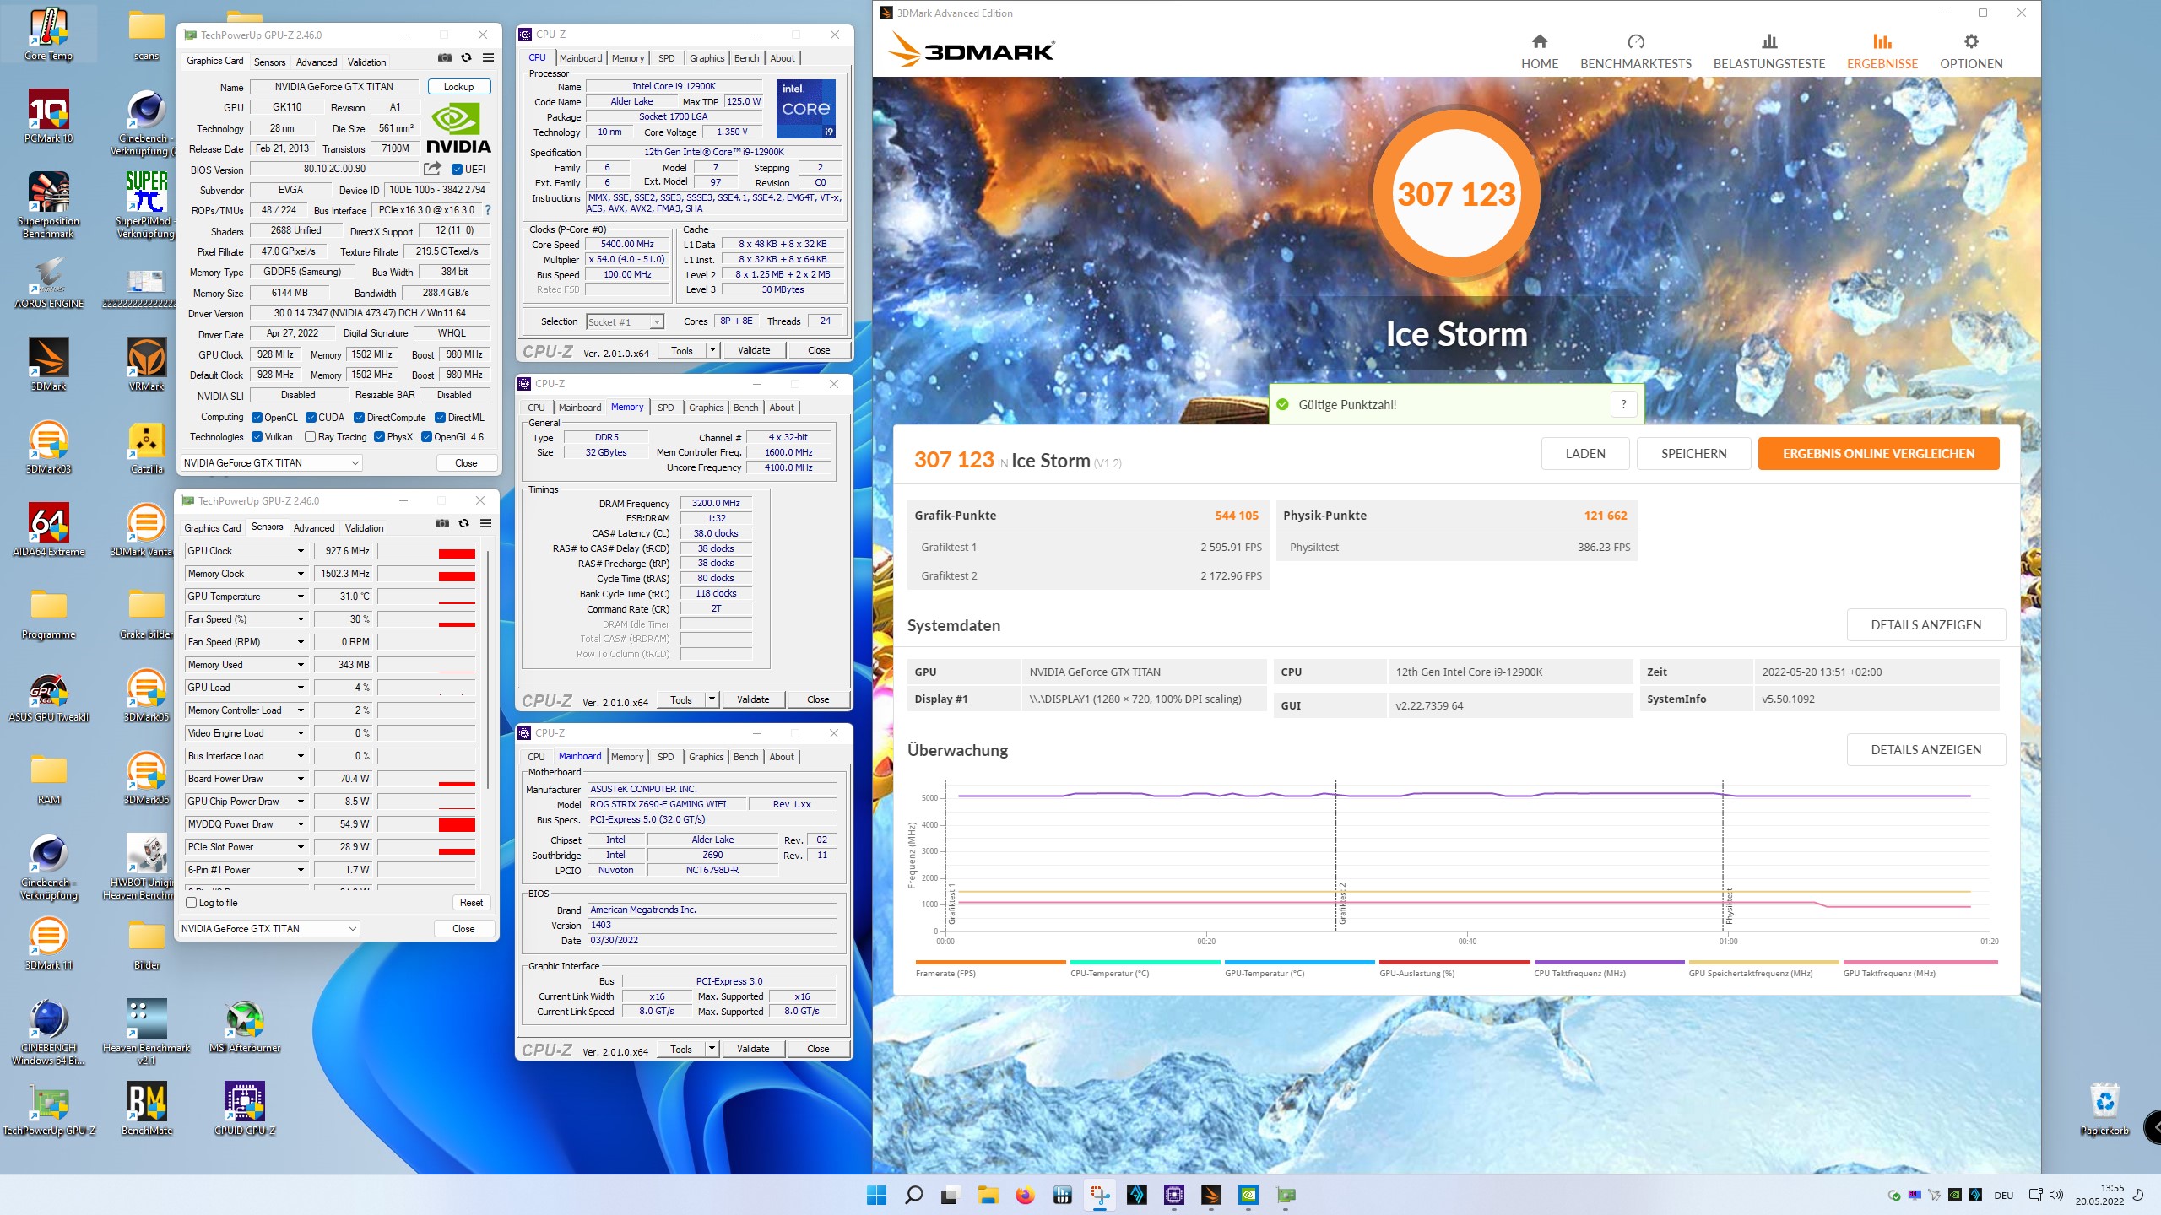This screenshot has height=1215, width=2161.
Task: Expand the GPU Clock sensor dropdown
Action: pyautogui.click(x=301, y=551)
